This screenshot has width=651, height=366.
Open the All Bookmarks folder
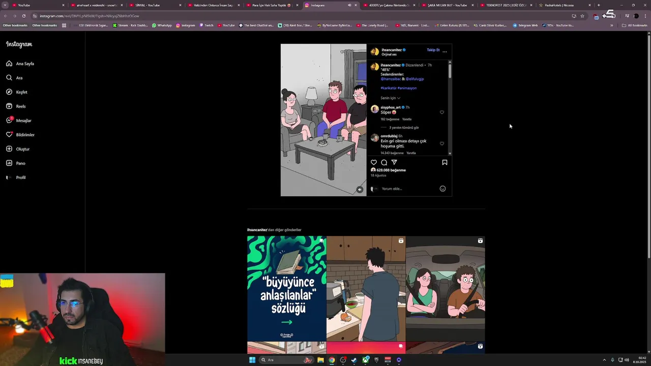[634, 25]
